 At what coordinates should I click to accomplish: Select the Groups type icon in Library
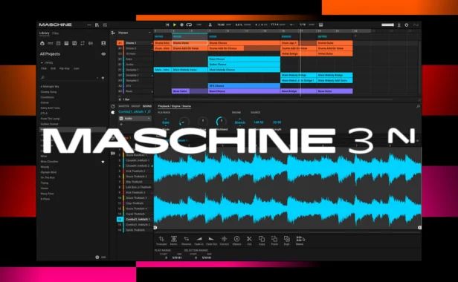coord(51,43)
